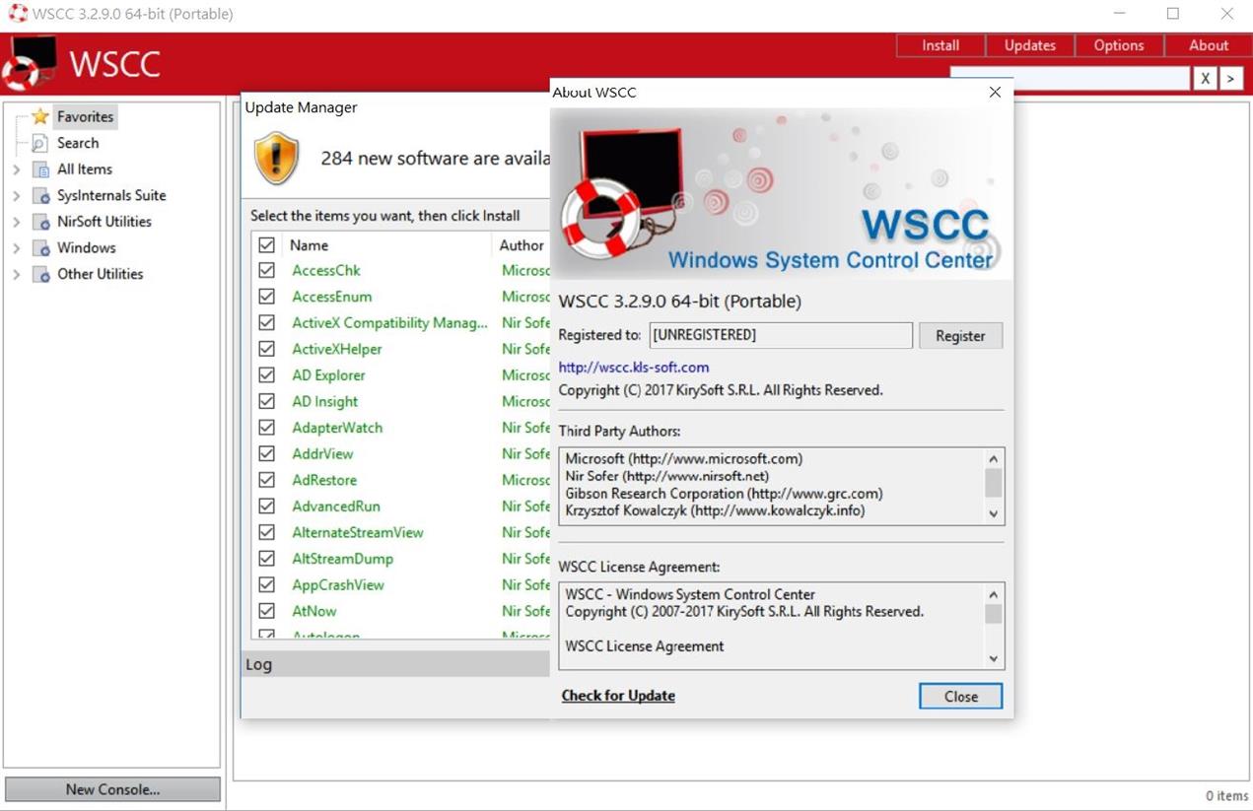Select Search in the sidebar tree
Viewport: 1253px width, 811px height.
click(78, 143)
